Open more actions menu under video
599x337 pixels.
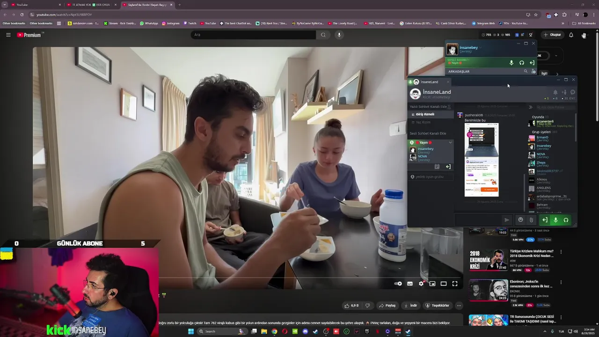tap(459, 306)
